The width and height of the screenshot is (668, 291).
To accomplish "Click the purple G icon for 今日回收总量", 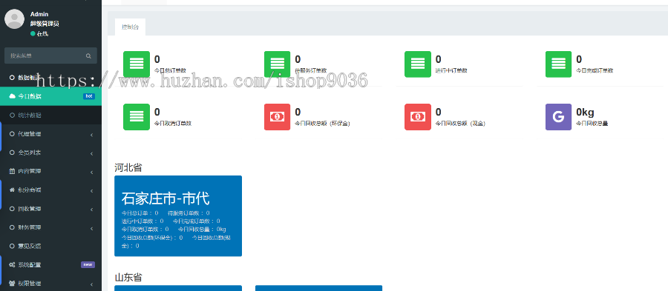I will point(558,117).
